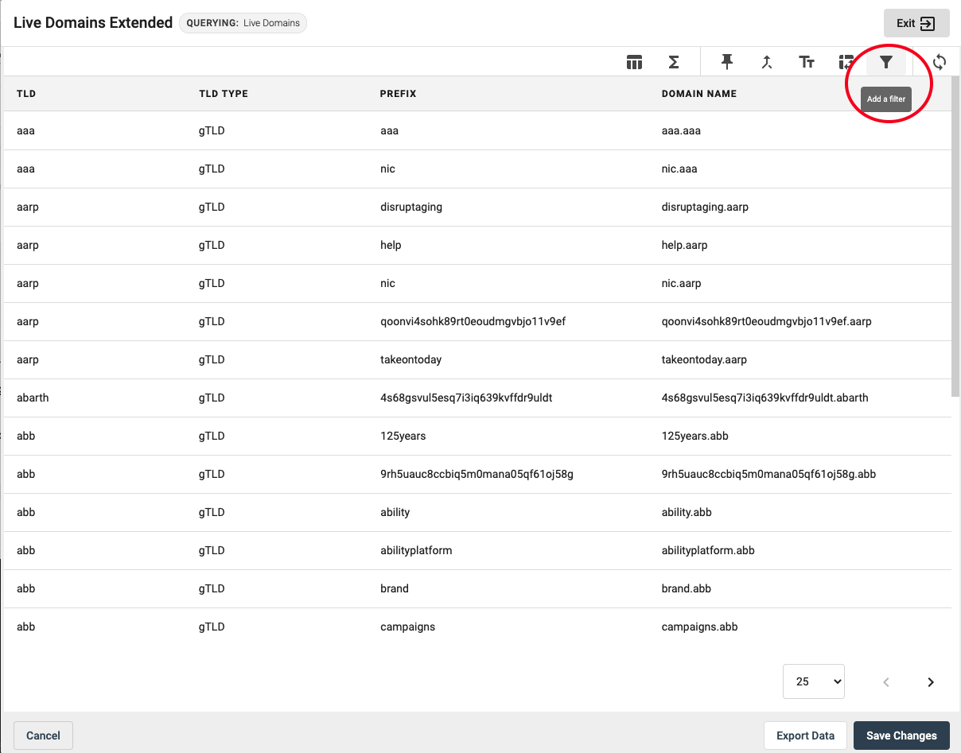The width and height of the screenshot is (961, 753).
Task: Select the prefix cell disruptaging
Action: tap(411, 207)
